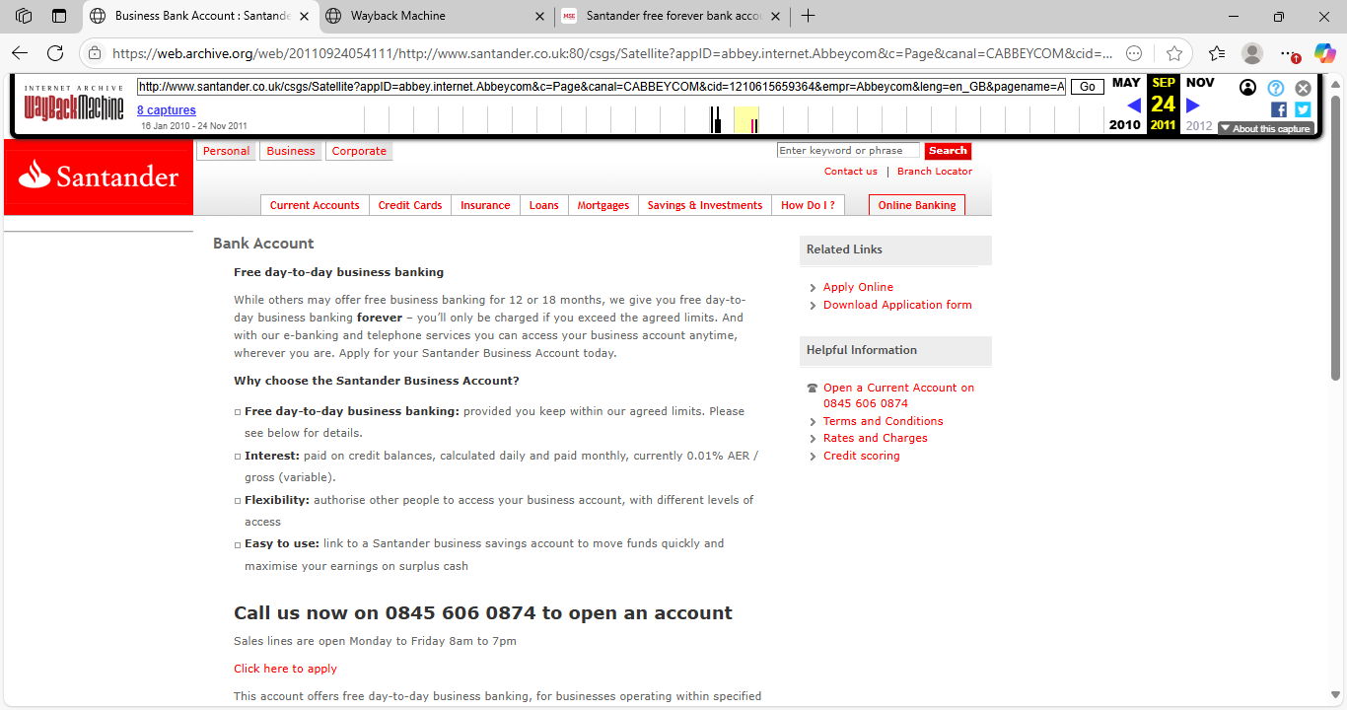
Task: Close the Santander free forever tab
Action: click(x=775, y=16)
